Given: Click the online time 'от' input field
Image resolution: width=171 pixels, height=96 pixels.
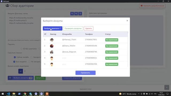Looking at the screenshot, I should pos(32,71).
